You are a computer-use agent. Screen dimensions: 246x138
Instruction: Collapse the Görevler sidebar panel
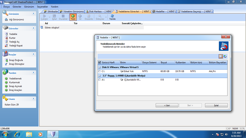tap(33, 28)
